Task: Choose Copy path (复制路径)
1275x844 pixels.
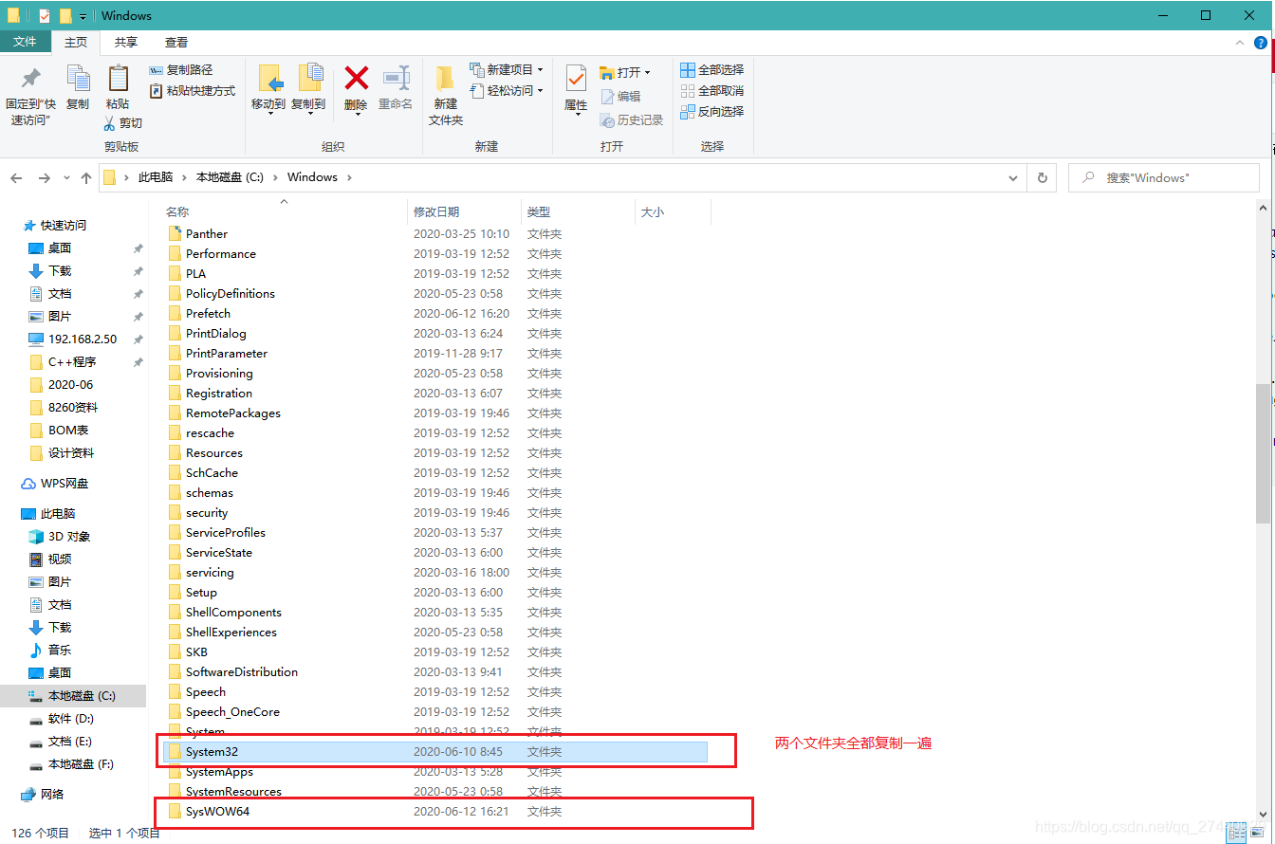Action: click(181, 70)
